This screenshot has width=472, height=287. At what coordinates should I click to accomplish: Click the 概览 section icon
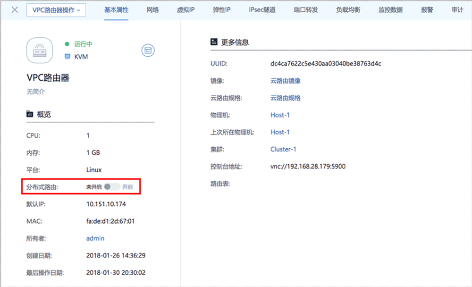30,114
